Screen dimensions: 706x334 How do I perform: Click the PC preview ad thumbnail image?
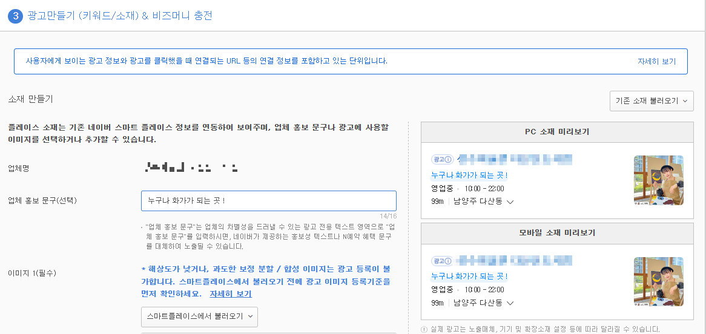click(658, 180)
